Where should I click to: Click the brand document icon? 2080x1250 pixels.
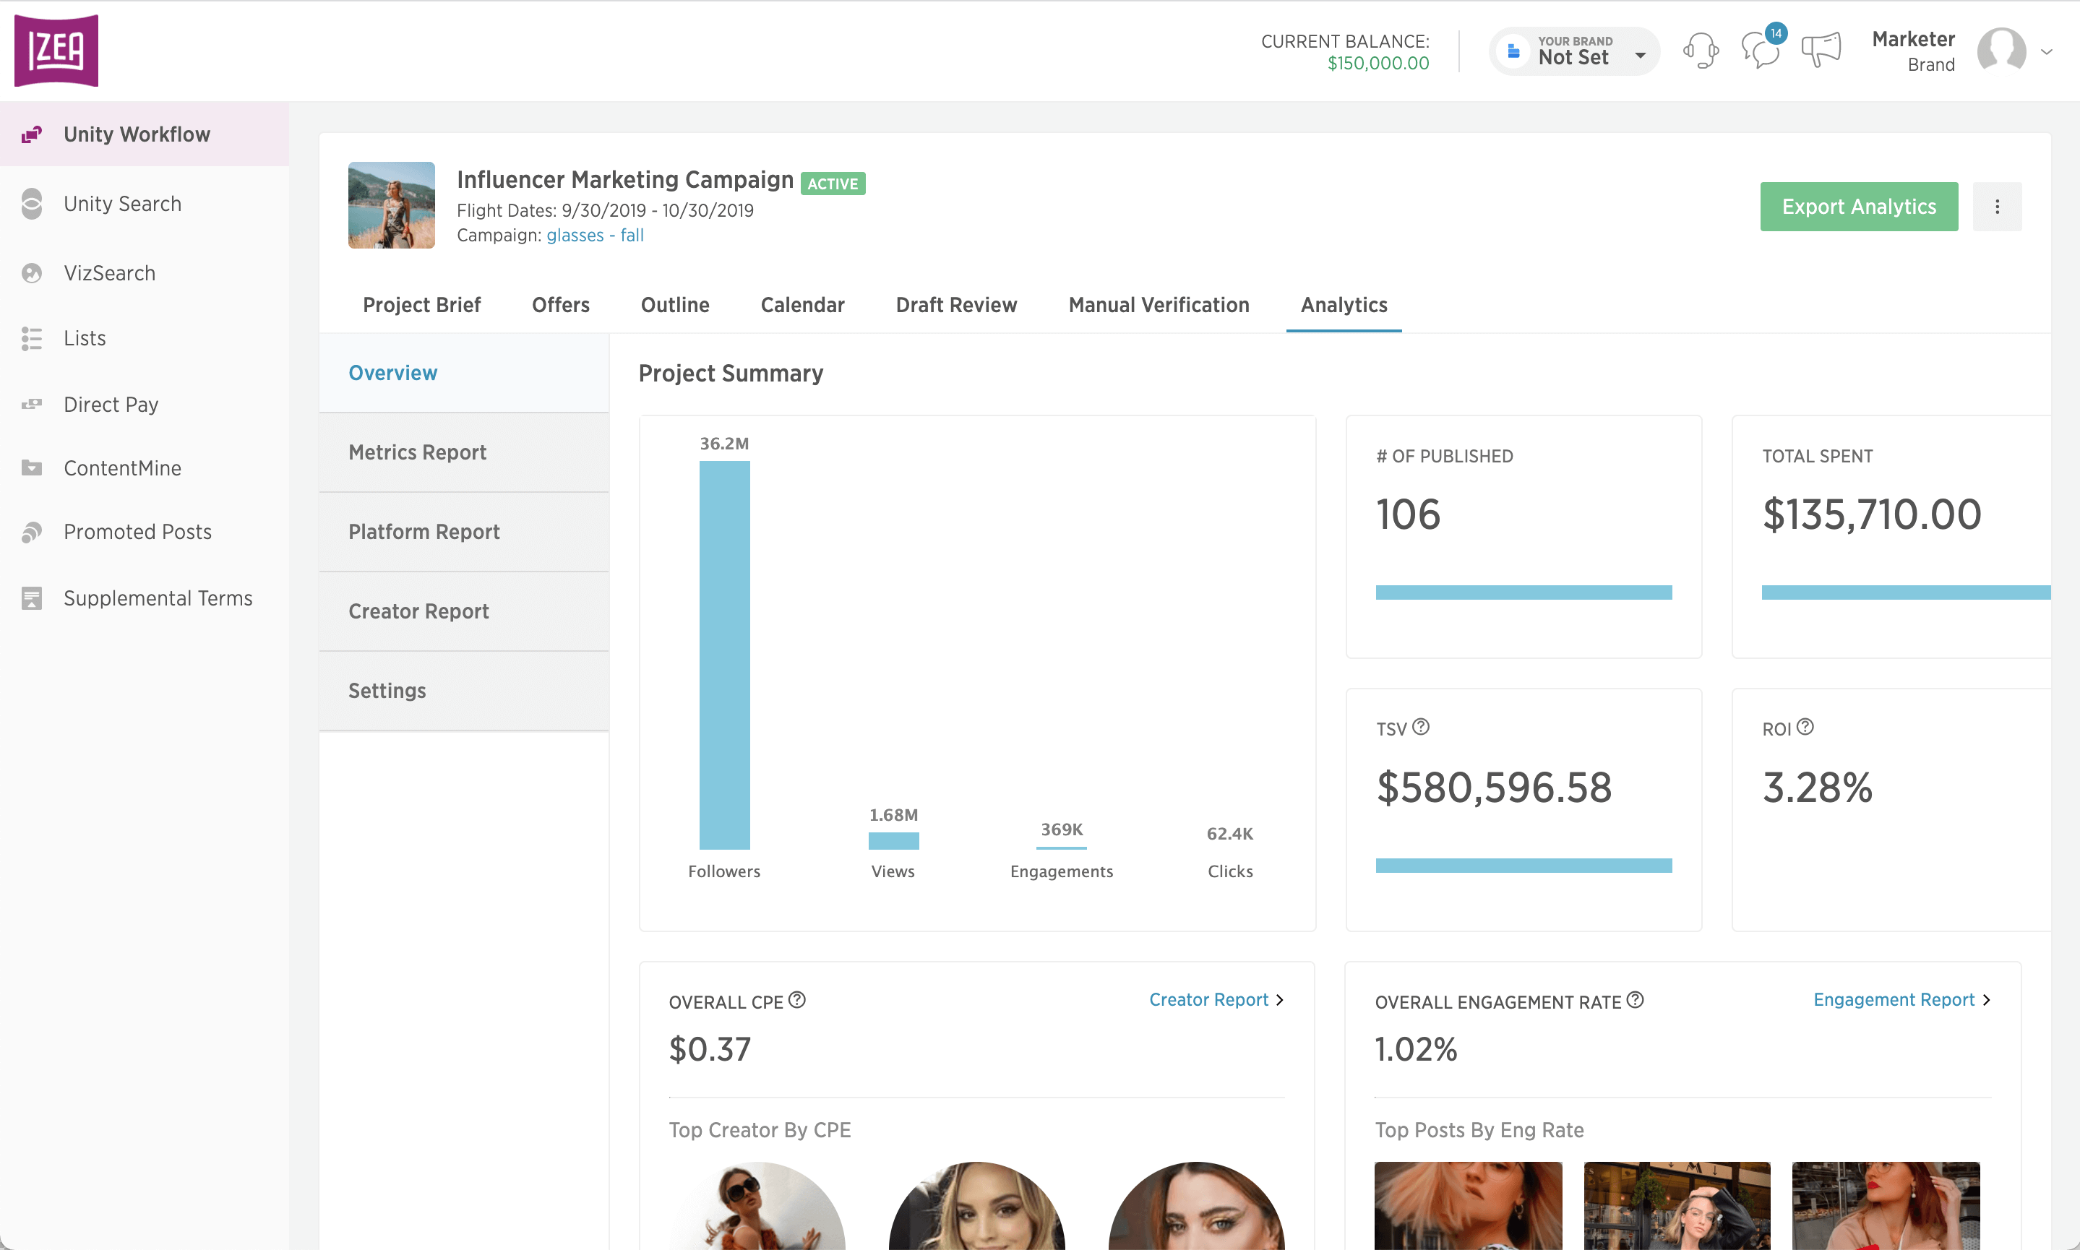(x=1513, y=51)
